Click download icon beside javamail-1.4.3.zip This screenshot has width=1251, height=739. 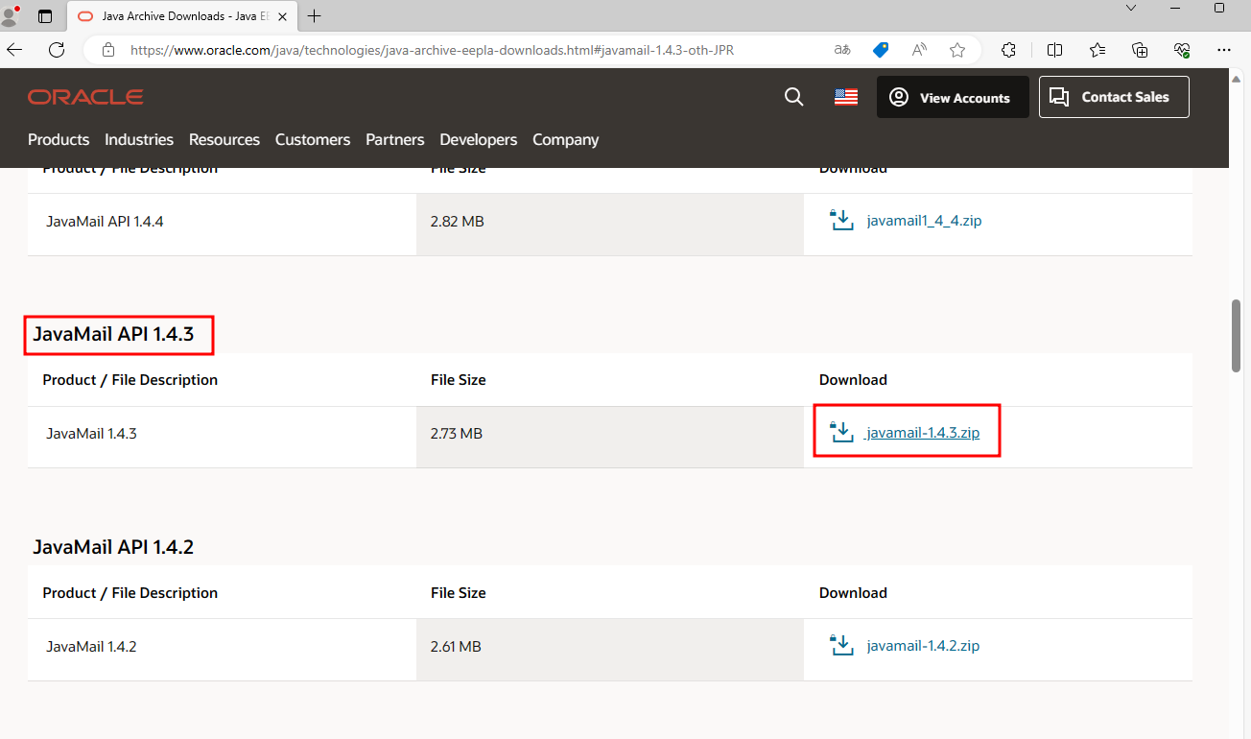coord(841,432)
